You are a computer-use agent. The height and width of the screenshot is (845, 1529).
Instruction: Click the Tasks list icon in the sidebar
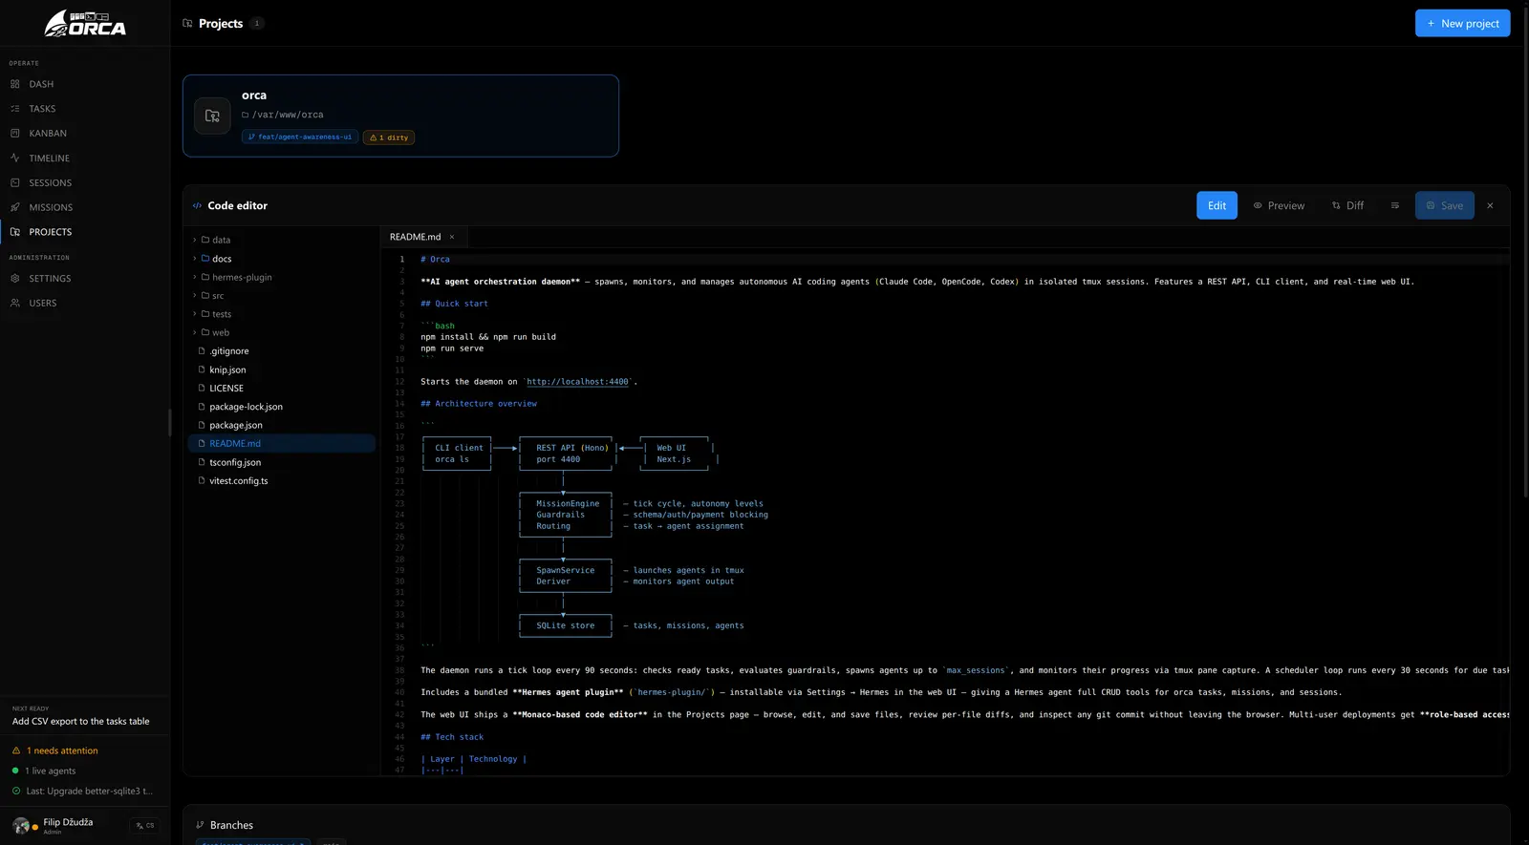click(x=15, y=109)
